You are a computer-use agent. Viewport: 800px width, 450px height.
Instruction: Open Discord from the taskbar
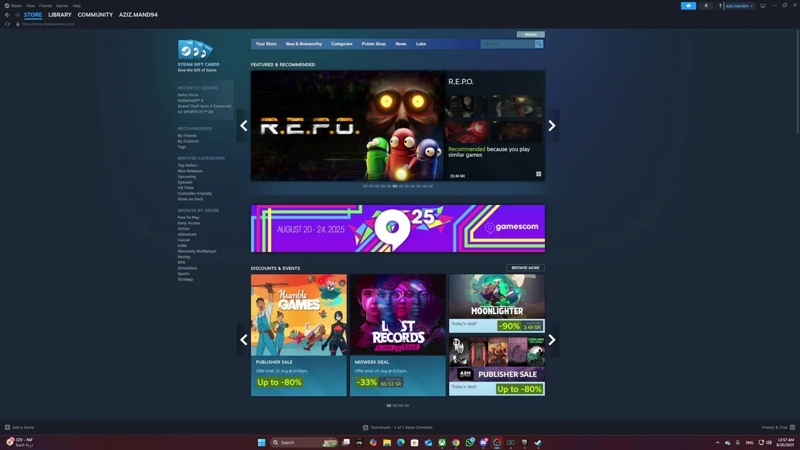point(483,442)
